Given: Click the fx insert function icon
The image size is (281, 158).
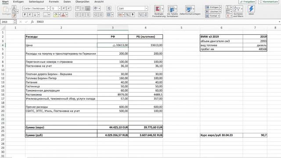Looking at the screenshot, I should click(x=32, y=22).
